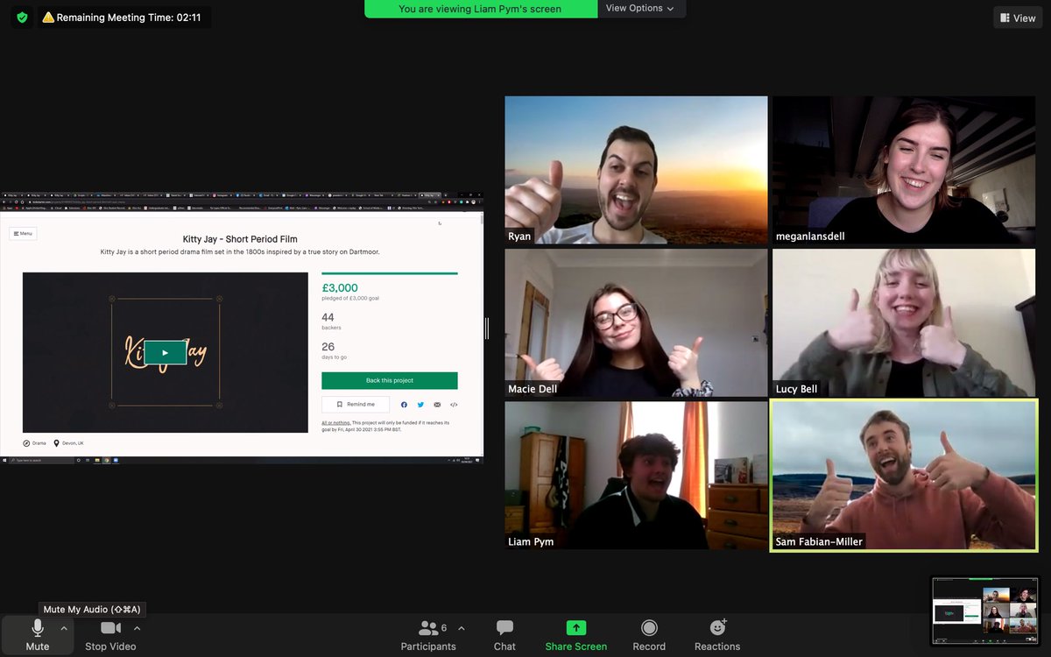
Task: Open the Menu button on the Kickstarter page
Action: (23, 233)
